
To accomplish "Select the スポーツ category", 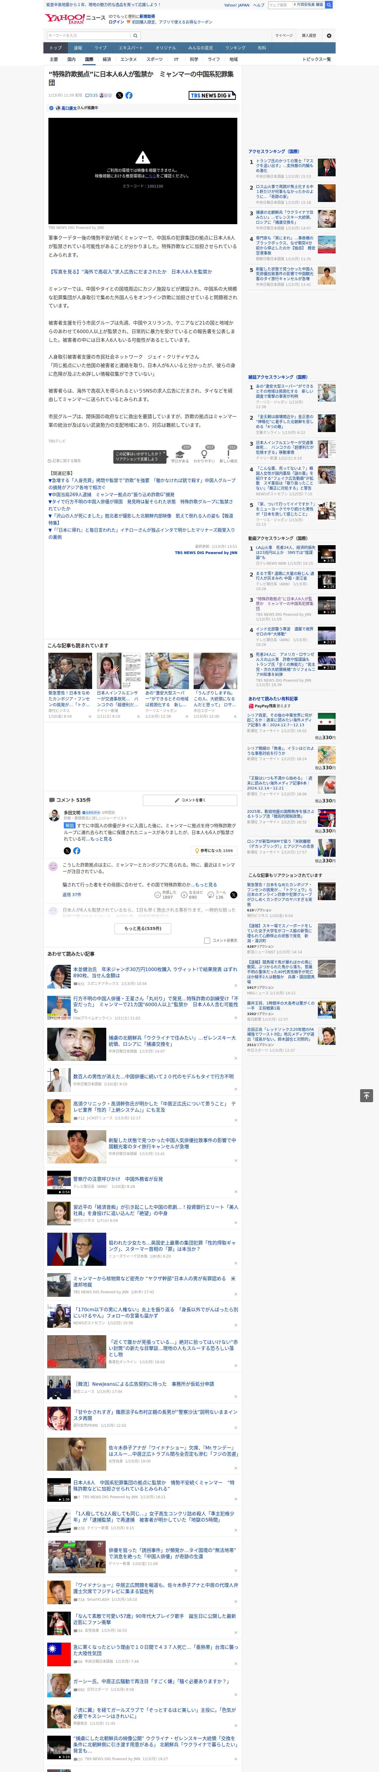I will (x=155, y=59).
